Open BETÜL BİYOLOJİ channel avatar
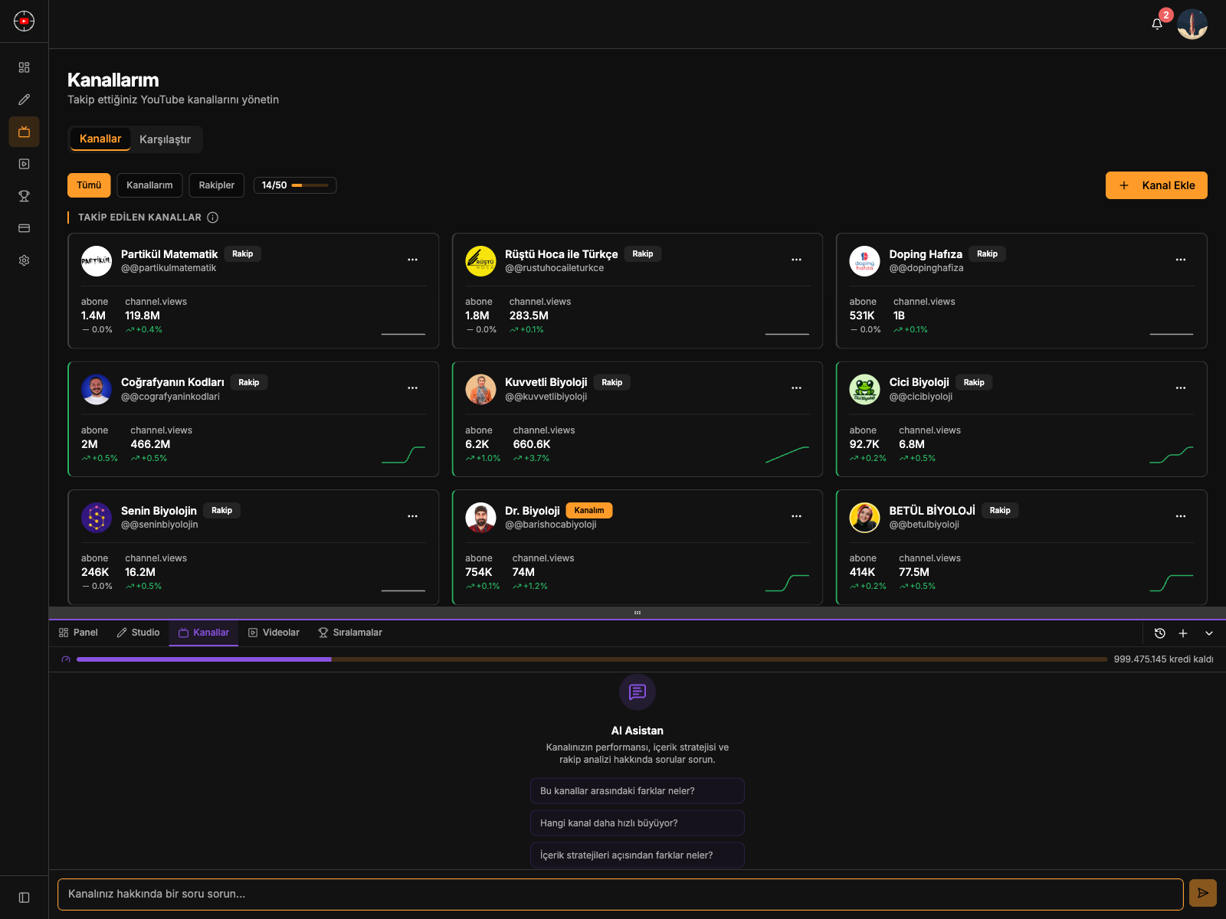This screenshot has height=919, width=1226. tap(864, 518)
